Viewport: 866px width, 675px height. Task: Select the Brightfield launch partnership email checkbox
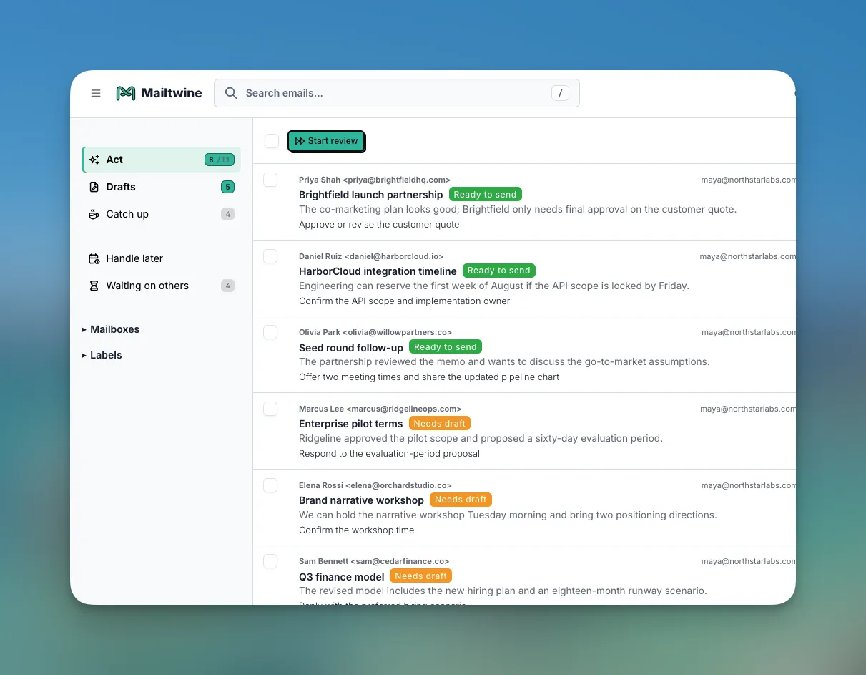(x=270, y=180)
